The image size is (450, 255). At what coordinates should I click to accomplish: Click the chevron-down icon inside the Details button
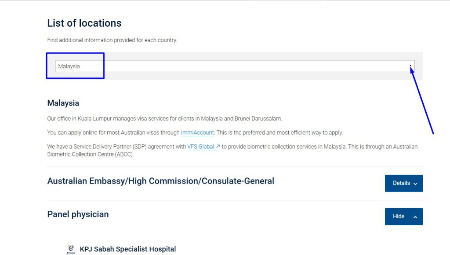pyautogui.click(x=415, y=183)
